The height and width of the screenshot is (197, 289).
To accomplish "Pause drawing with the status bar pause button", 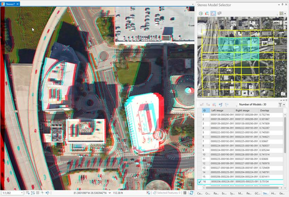I will tap(184, 193).
